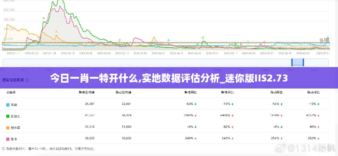The image size is (338, 156).
Task: Click the pink keyword swatch in last row
Action: click(8, 139)
